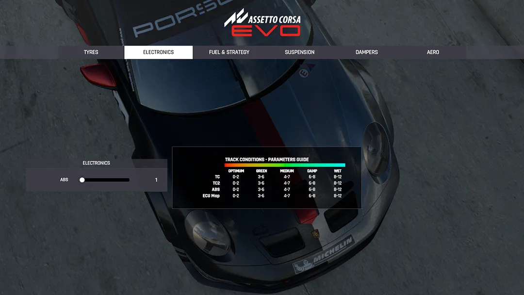524x295 pixels.
Task: Click the ABS value readout showing 1
Action: (x=156, y=180)
